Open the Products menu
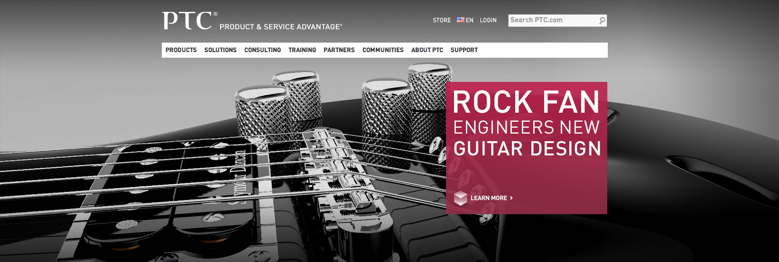Viewport: 779px width, 262px height. coord(181,50)
